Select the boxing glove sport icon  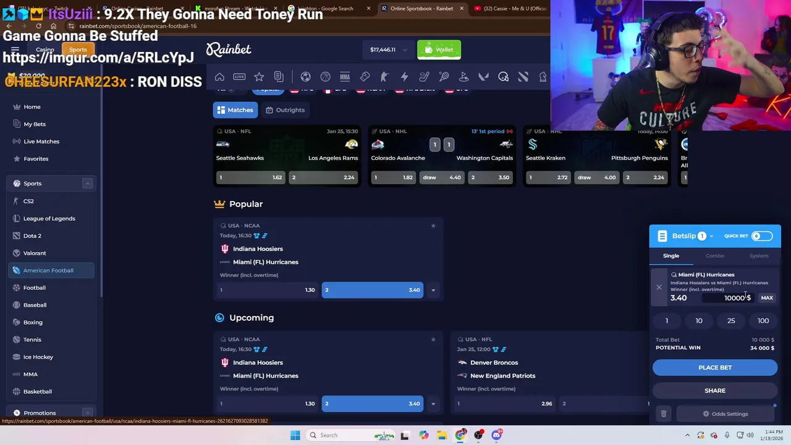pos(365,77)
